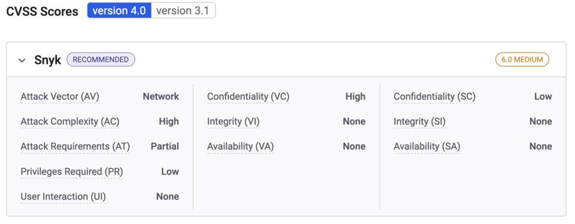
Task: Click the Availability (SA) label
Action: [x=427, y=146]
